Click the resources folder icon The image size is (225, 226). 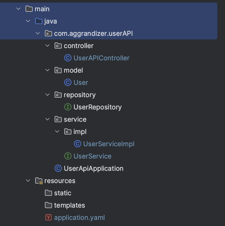[39, 181]
